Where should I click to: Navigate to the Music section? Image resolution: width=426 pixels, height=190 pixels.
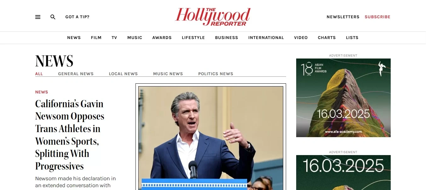pos(135,38)
